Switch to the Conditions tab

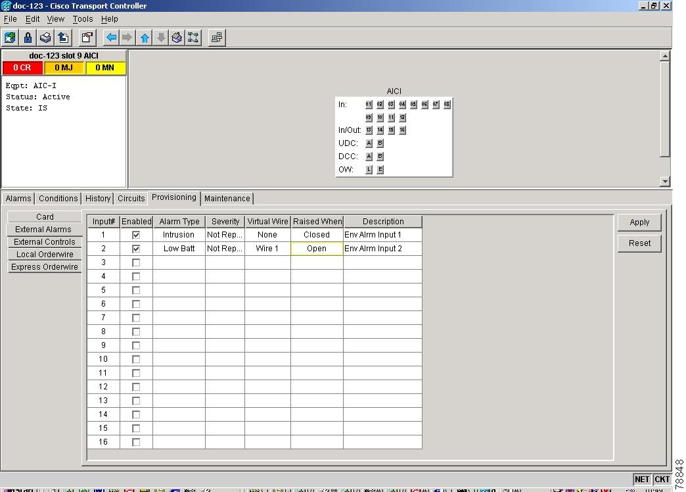(x=58, y=199)
